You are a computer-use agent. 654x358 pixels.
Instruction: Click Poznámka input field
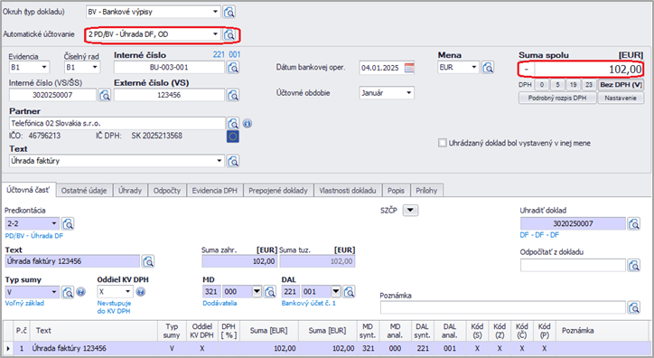click(x=503, y=308)
